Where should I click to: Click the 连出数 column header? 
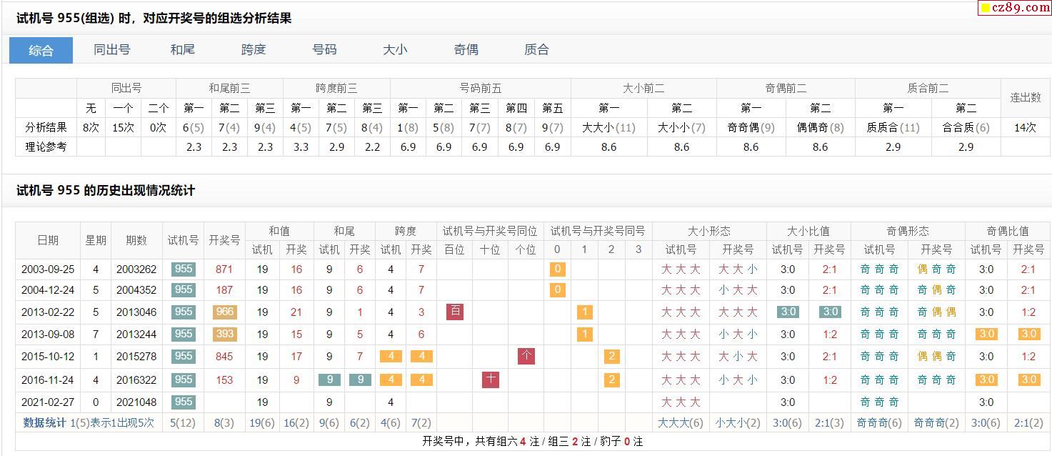[x=1025, y=98]
